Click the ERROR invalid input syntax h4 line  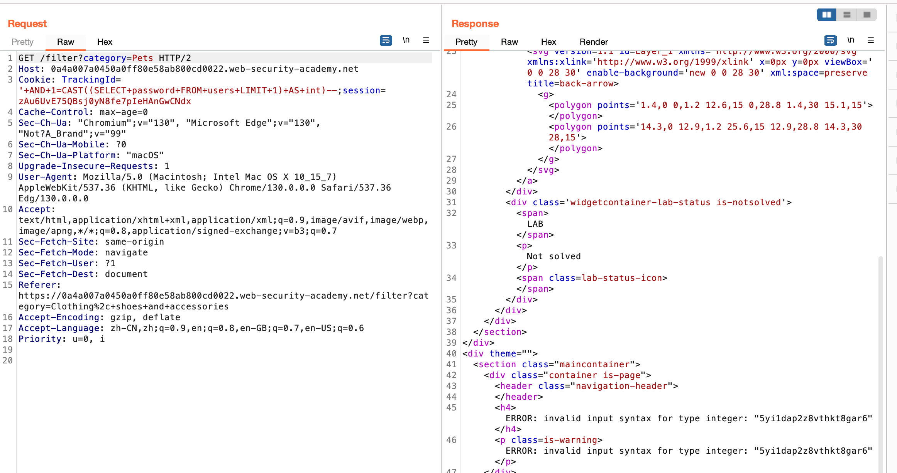coord(689,419)
